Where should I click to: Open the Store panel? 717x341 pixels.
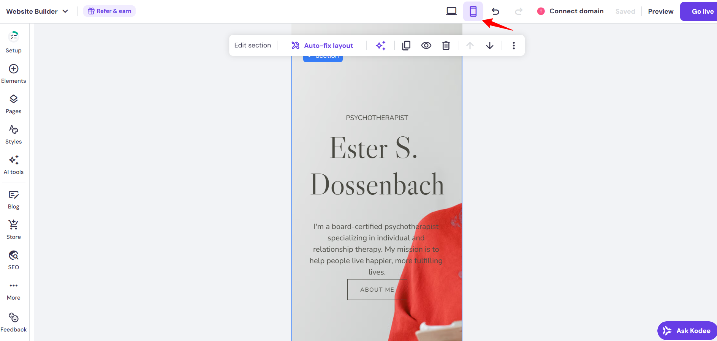(14, 230)
